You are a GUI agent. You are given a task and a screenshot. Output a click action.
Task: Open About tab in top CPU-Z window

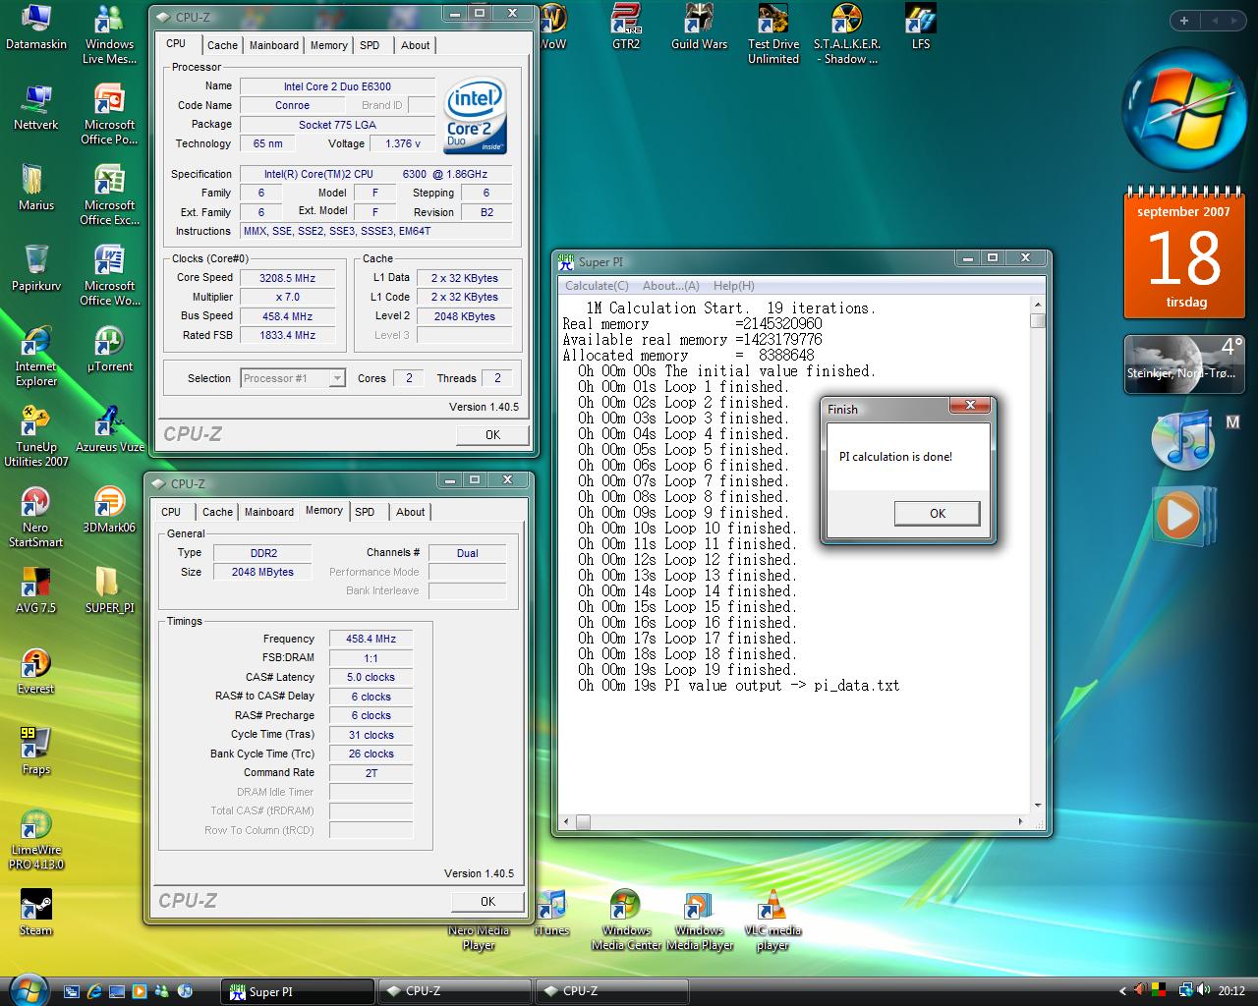415,45
